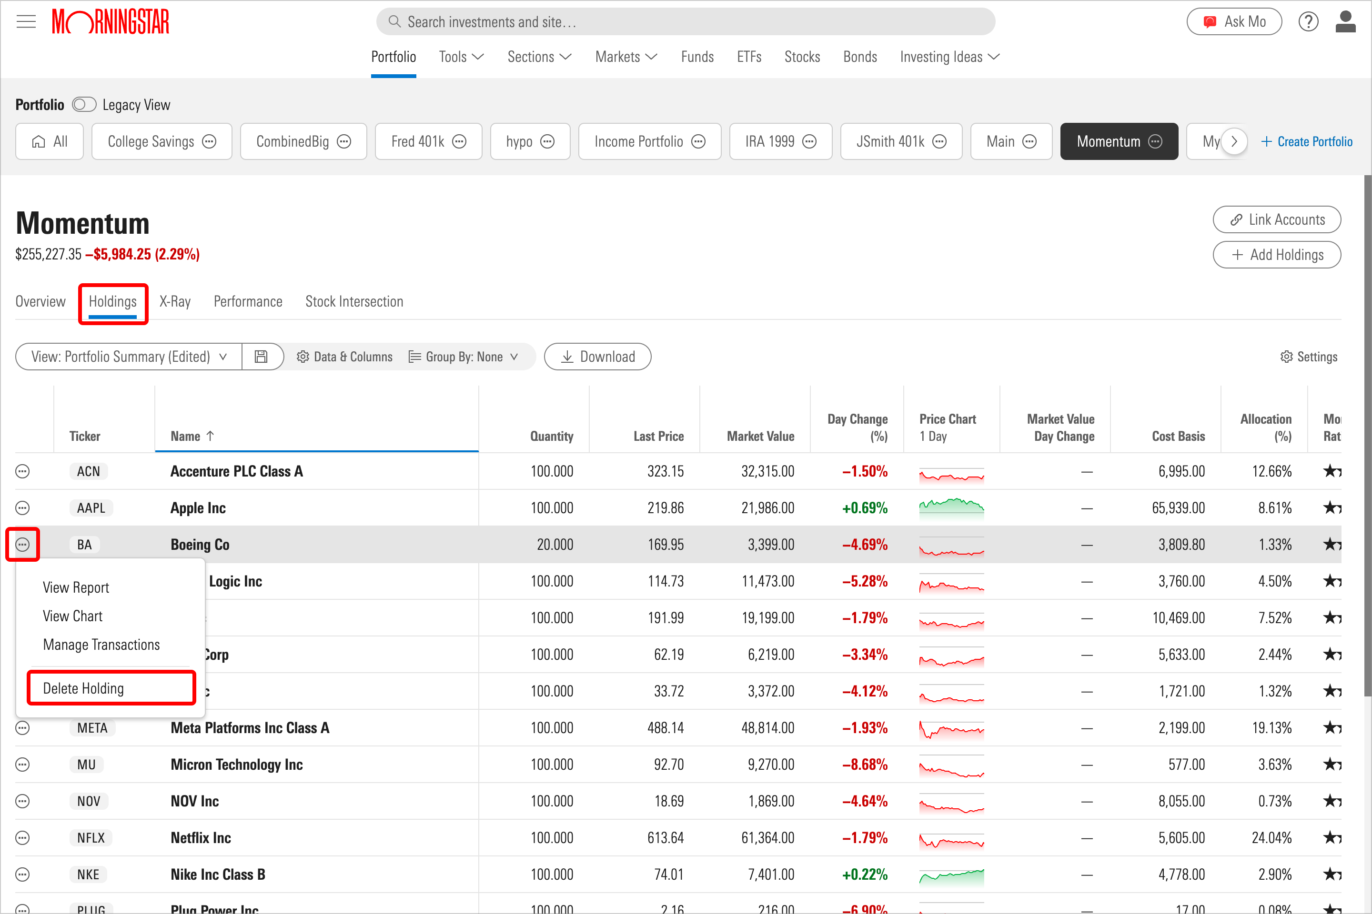Open the user account profile icon
1372x914 pixels.
pyautogui.click(x=1346, y=22)
